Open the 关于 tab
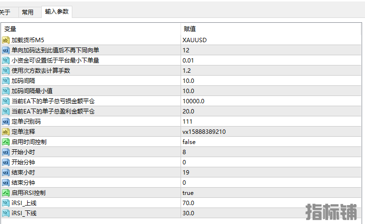365x224 pixels. click(x=6, y=12)
